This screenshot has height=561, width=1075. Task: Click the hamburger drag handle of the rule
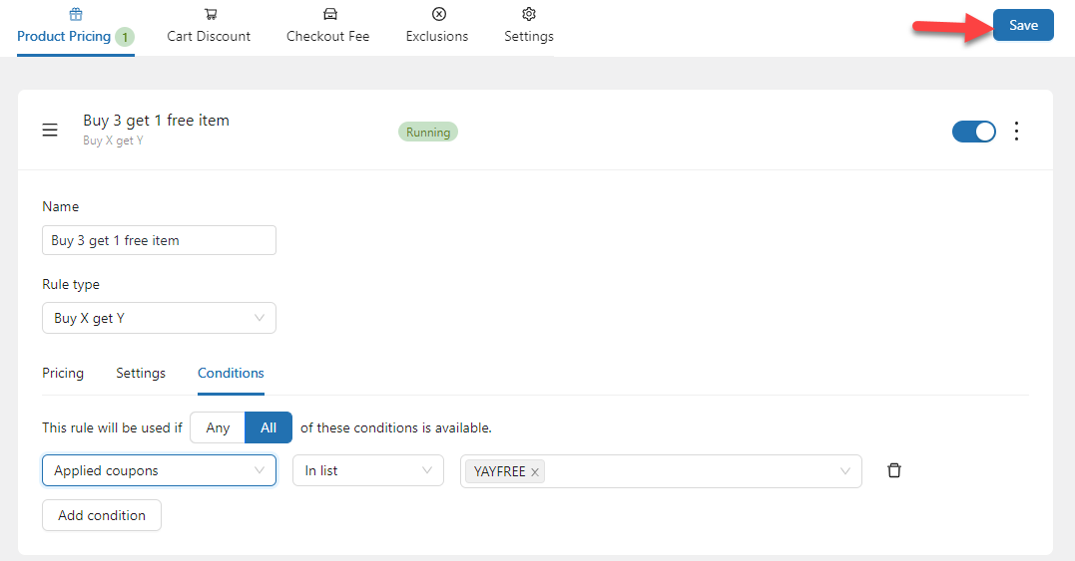[x=50, y=130]
